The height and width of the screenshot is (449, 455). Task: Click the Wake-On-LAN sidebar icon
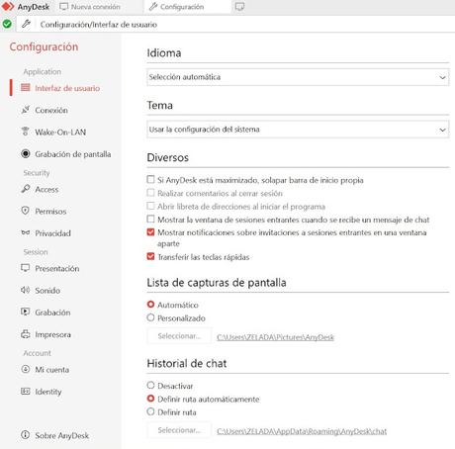26,132
